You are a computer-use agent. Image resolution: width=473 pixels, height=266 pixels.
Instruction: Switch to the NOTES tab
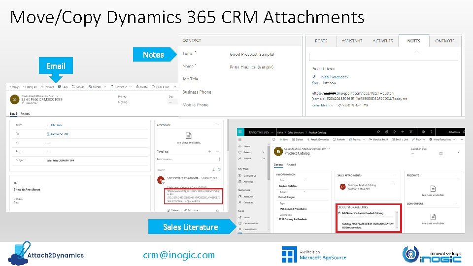point(413,41)
